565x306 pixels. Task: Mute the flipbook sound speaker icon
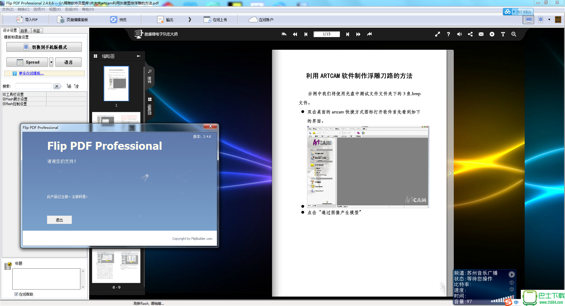pos(459,34)
